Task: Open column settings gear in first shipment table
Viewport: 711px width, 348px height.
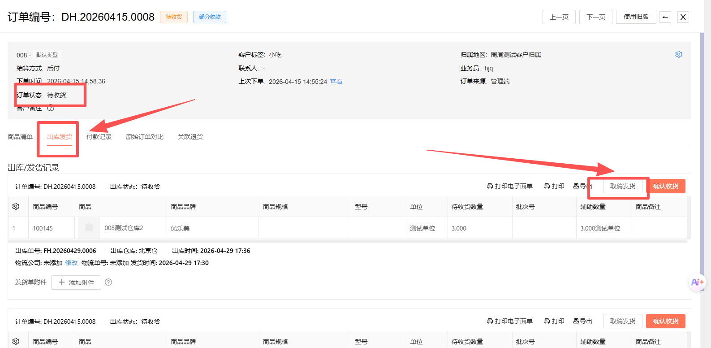Action: tap(16, 206)
